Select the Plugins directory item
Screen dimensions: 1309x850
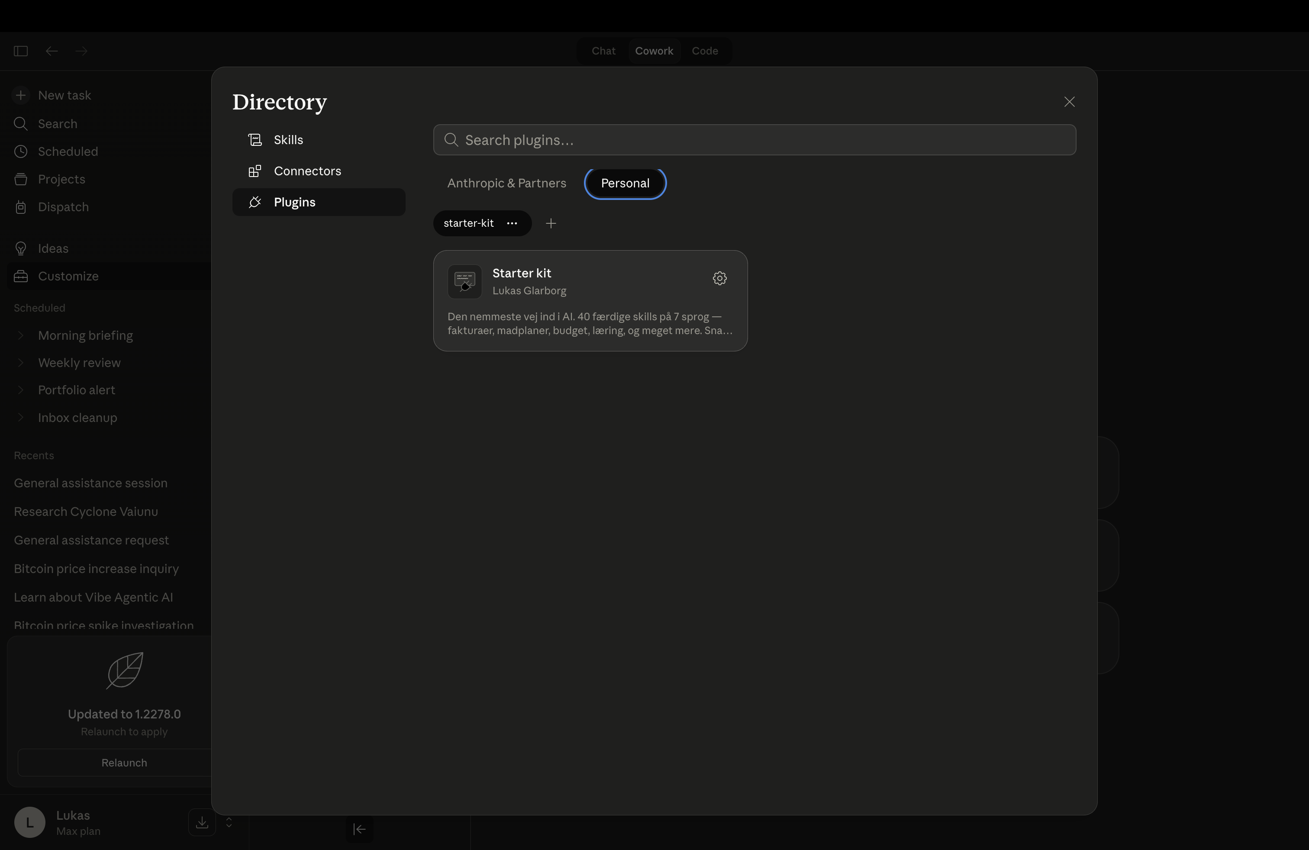coord(294,202)
